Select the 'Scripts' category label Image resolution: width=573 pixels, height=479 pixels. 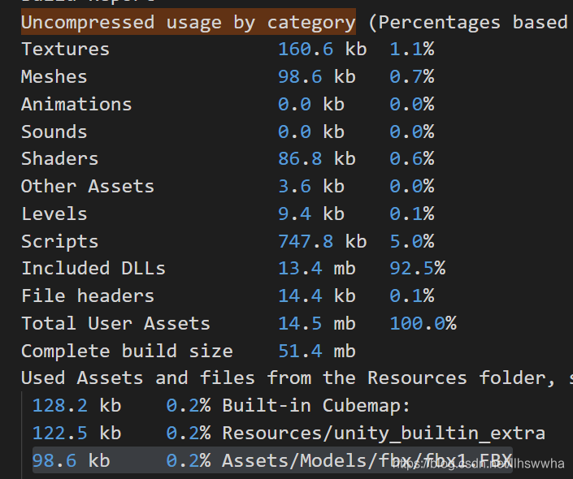[60, 241]
